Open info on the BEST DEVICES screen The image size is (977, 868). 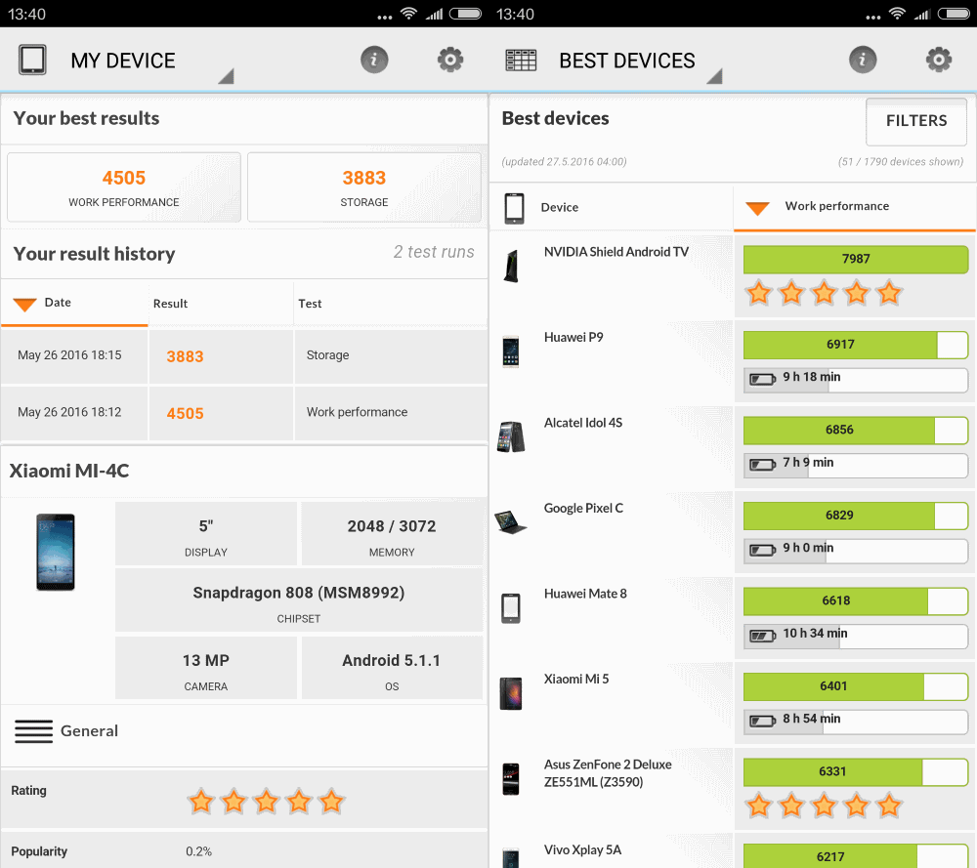tap(863, 60)
